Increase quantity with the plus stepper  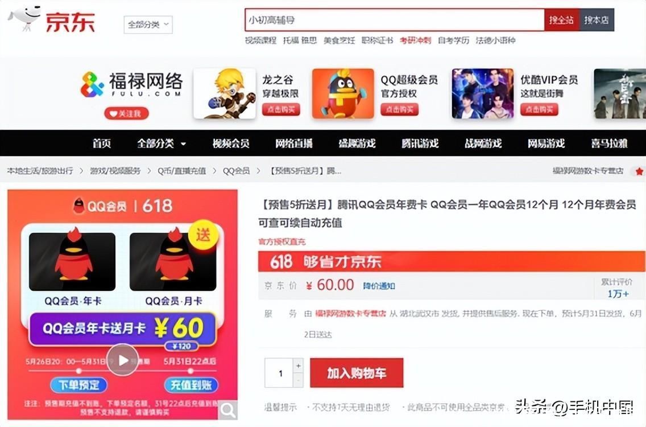coord(299,366)
